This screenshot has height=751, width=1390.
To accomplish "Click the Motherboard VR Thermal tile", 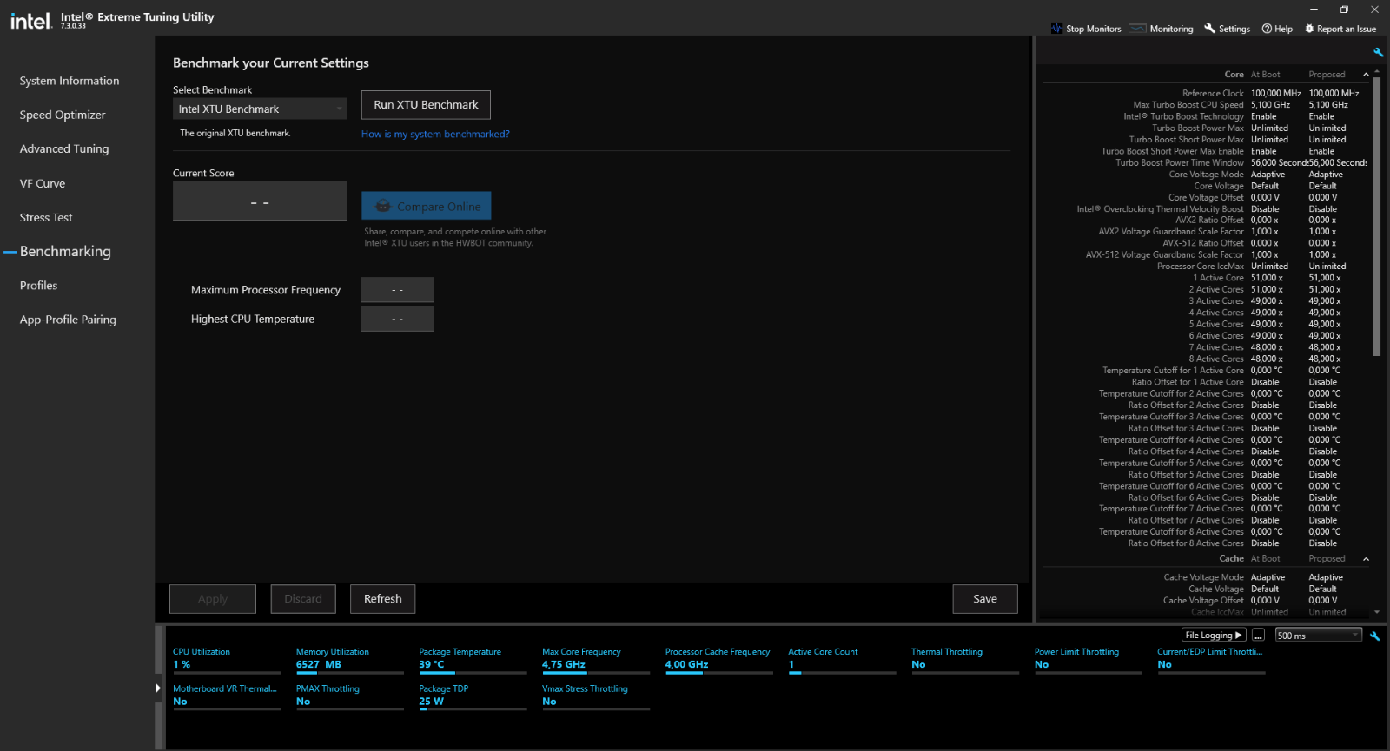I will [227, 696].
